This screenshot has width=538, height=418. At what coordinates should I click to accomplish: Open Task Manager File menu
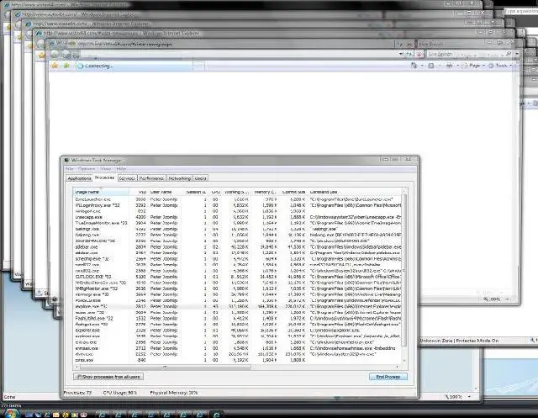(70, 168)
